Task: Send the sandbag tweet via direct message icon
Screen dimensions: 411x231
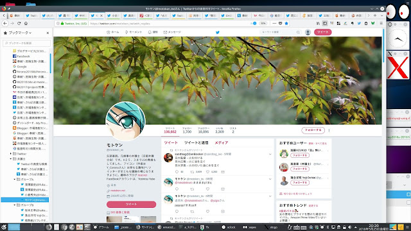Action: click(x=223, y=172)
